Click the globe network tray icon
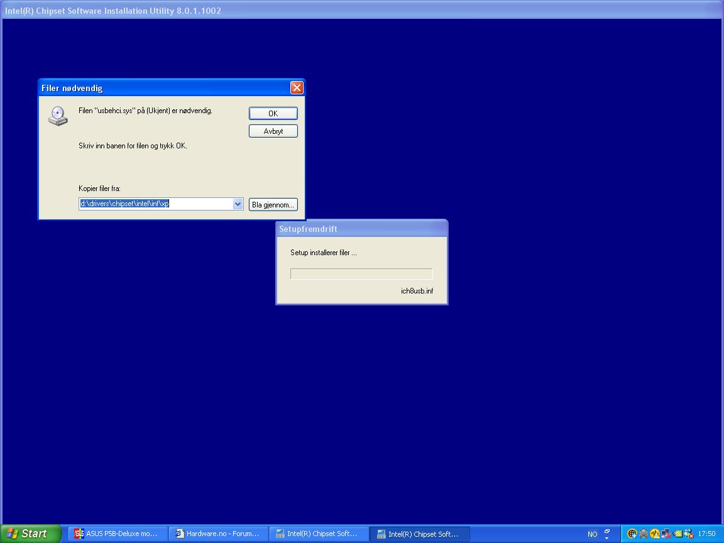 coord(632,534)
